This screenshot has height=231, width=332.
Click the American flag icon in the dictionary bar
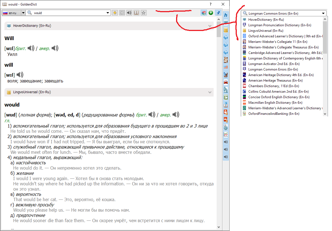point(226,67)
